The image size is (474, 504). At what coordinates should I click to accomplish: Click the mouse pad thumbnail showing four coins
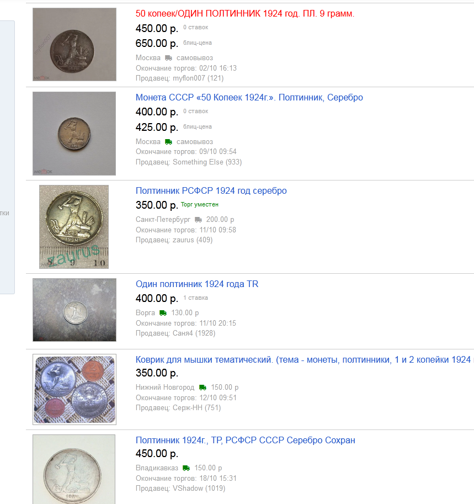tap(74, 389)
